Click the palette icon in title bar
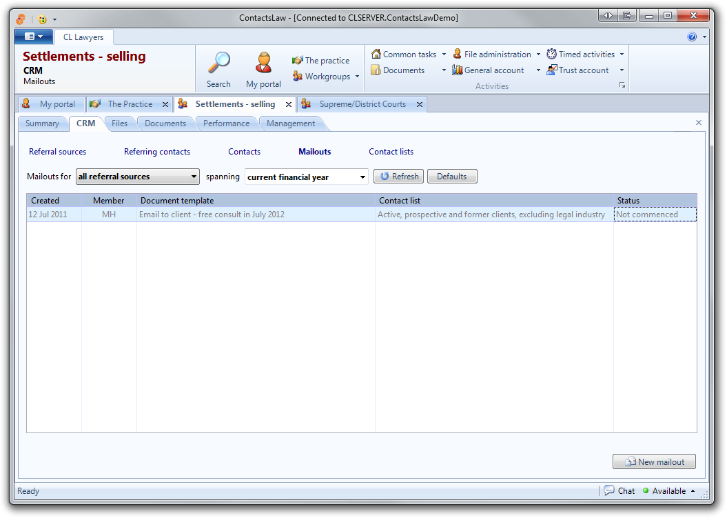The width and height of the screenshot is (727, 518). click(x=42, y=19)
